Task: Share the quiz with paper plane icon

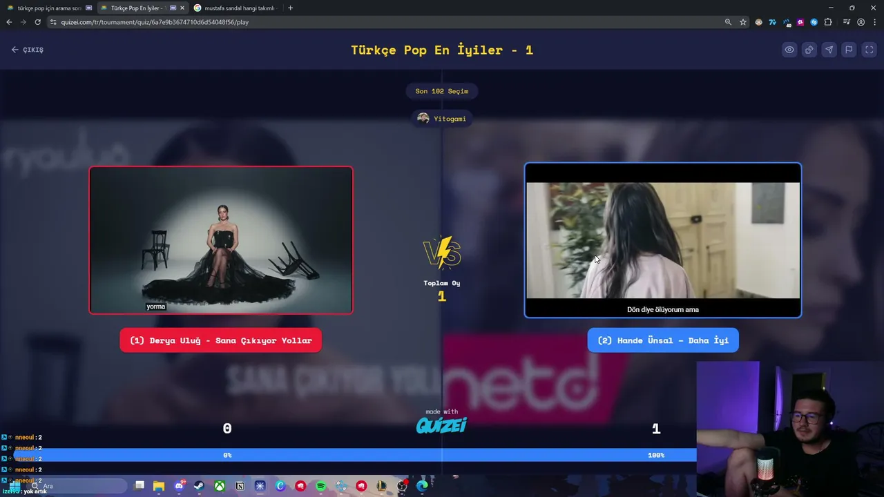Action: 829,50
